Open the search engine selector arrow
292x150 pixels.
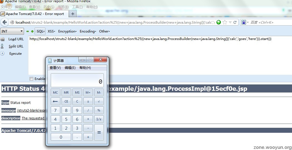pos(248,22)
